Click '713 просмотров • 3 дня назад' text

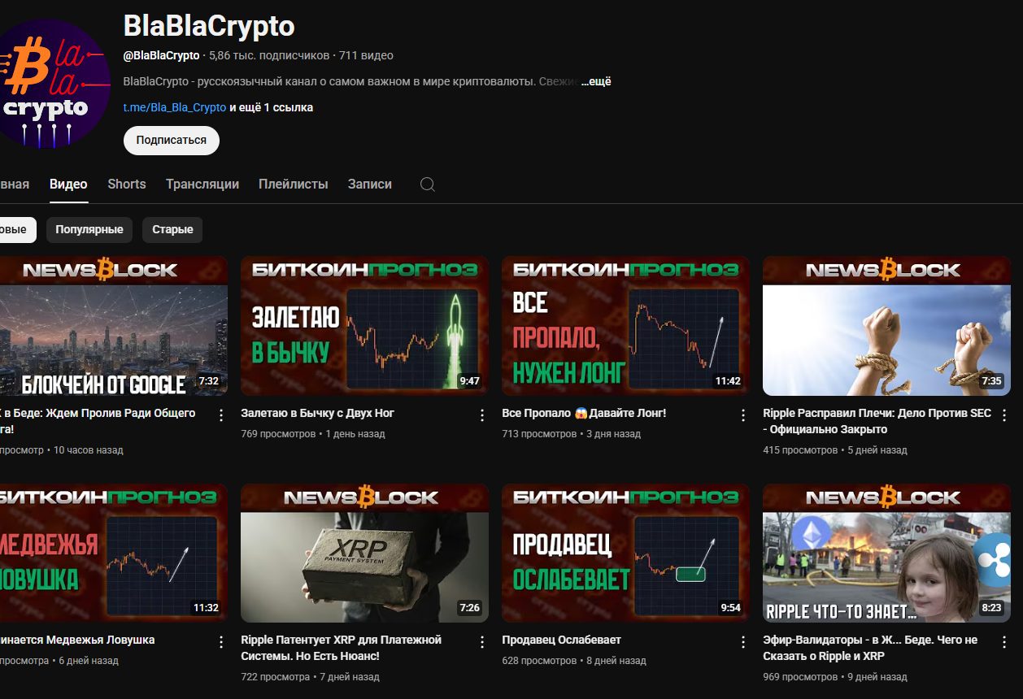[572, 434]
